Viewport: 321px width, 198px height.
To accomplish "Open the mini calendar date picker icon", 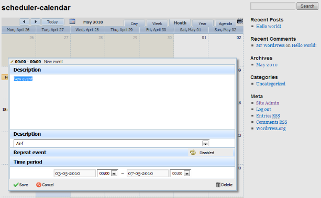I will click(x=72, y=21).
